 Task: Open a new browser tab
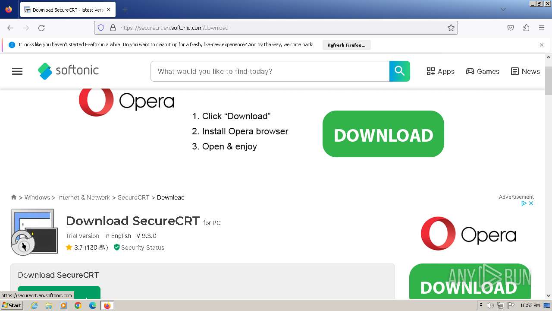pos(125,10)
